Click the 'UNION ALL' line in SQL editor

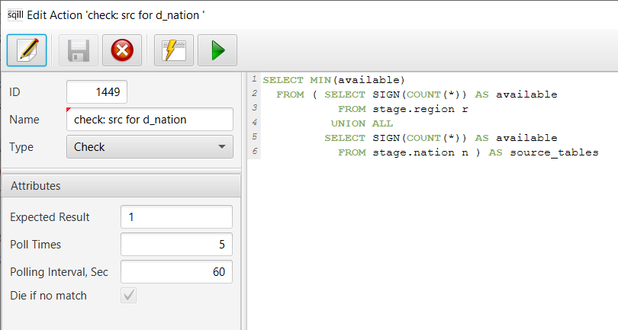[x=363, y=123]
